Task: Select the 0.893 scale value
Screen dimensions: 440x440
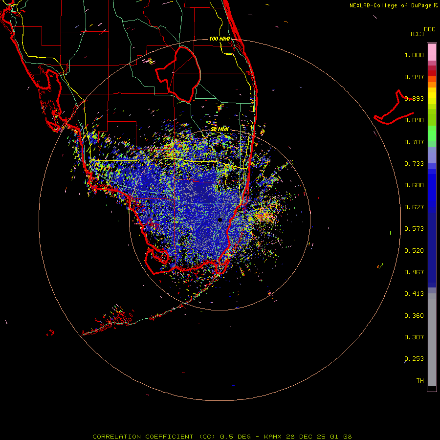Action: (414, 98)
